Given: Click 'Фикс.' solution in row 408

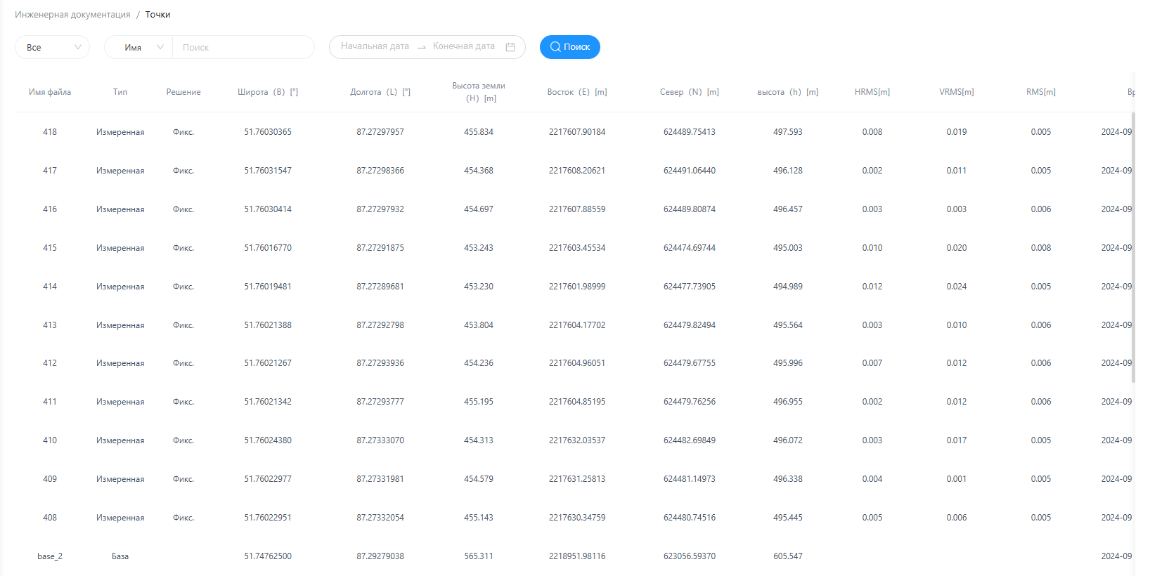Looking at the screenshot, I should pyautogui.click(x=183, y=518).
